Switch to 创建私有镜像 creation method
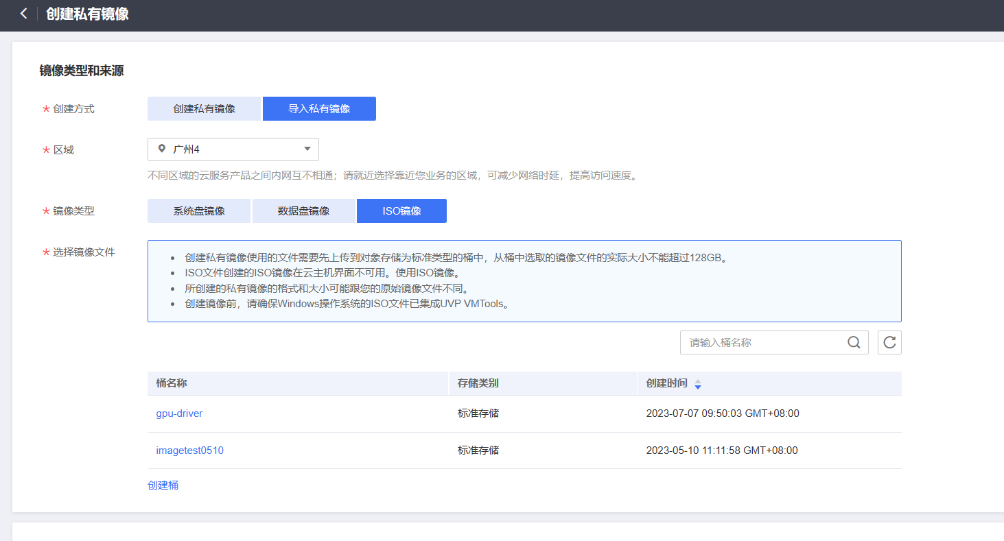1004x541 pixels. (x=204, y=108)
